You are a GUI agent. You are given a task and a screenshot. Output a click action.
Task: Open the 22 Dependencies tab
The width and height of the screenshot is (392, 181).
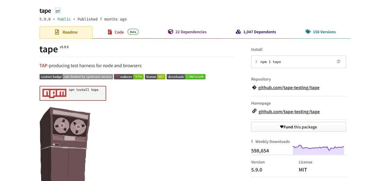tap(187, 32)
